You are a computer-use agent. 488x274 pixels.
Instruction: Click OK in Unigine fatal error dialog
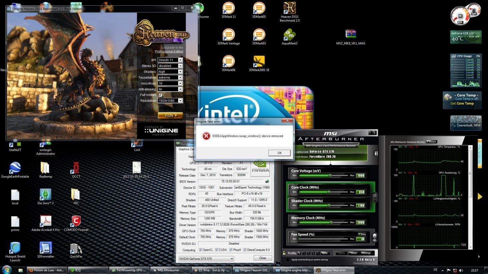(279, 153)
